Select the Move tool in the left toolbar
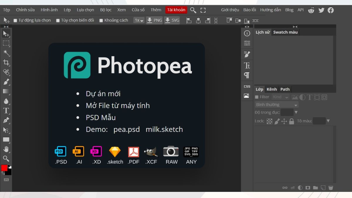The width and height of the screenshot is (352, 198). [x=6, y=34]
